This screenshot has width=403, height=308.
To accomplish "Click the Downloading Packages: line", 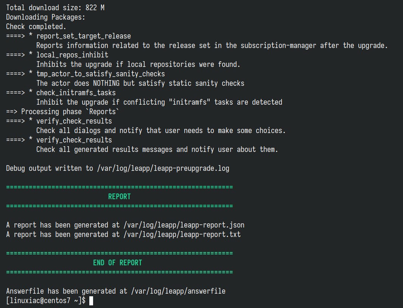I will [45, 17].
